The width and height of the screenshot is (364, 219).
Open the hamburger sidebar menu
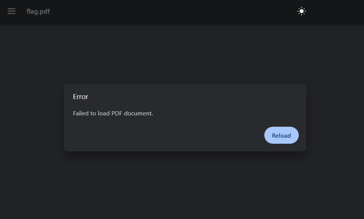coord(11,11)
